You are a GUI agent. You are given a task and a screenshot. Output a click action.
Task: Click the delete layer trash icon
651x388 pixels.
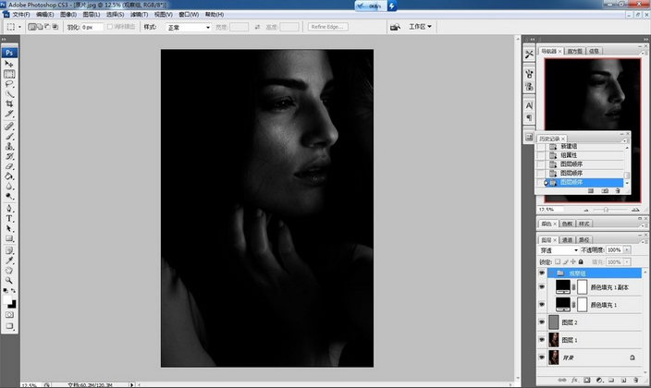[635, 380]
